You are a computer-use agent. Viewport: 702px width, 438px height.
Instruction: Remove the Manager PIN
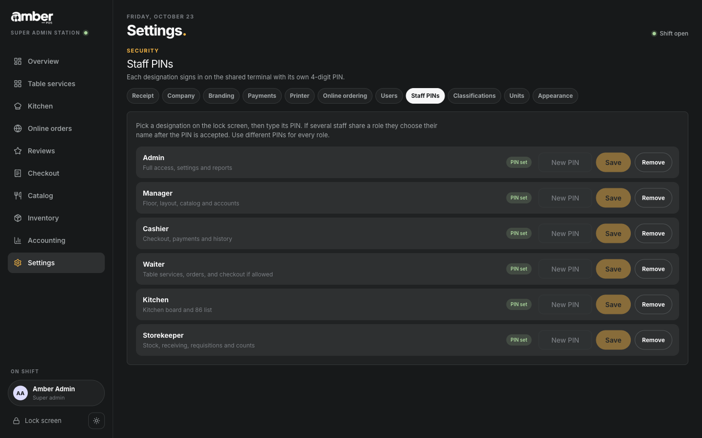(653, 198)
